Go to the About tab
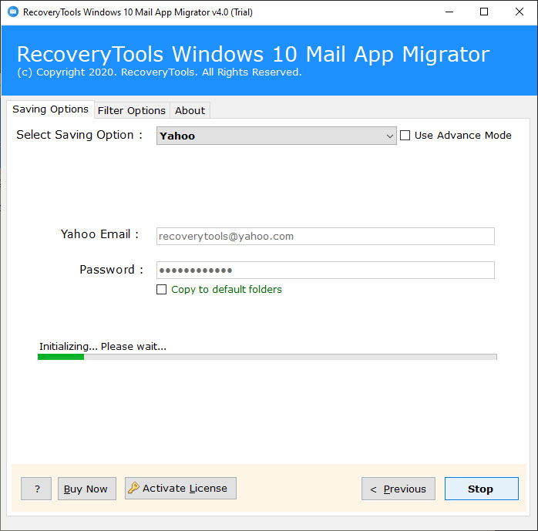This screenshot has width=538, height=531. (190, 110)
